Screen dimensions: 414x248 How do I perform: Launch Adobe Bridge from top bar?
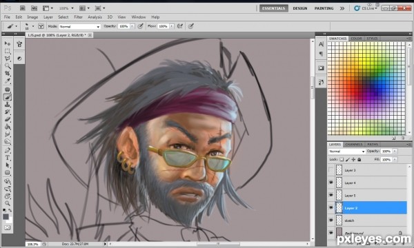pyautogui.click(x=23, y=8)
